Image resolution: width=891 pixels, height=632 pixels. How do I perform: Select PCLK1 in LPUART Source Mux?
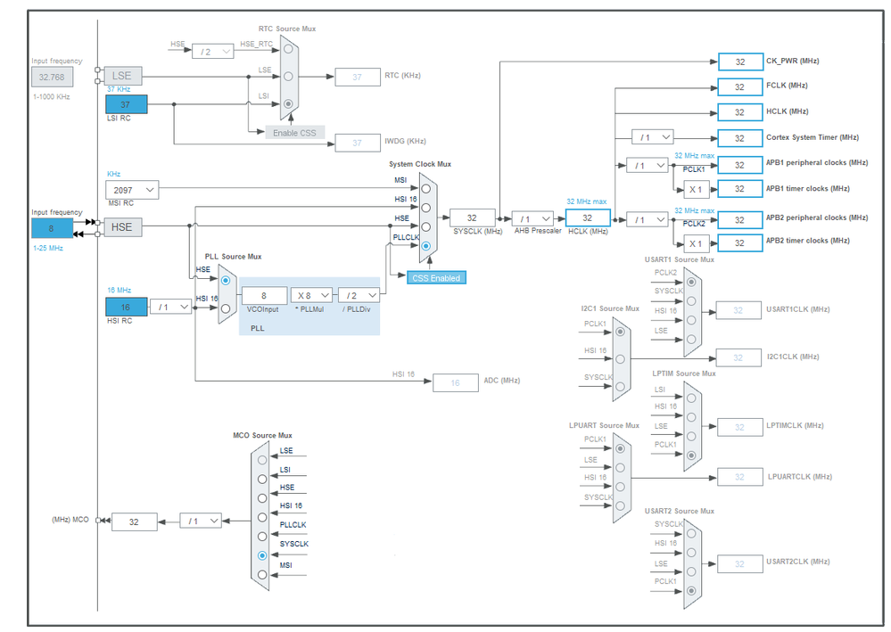[x=620, y=448]
